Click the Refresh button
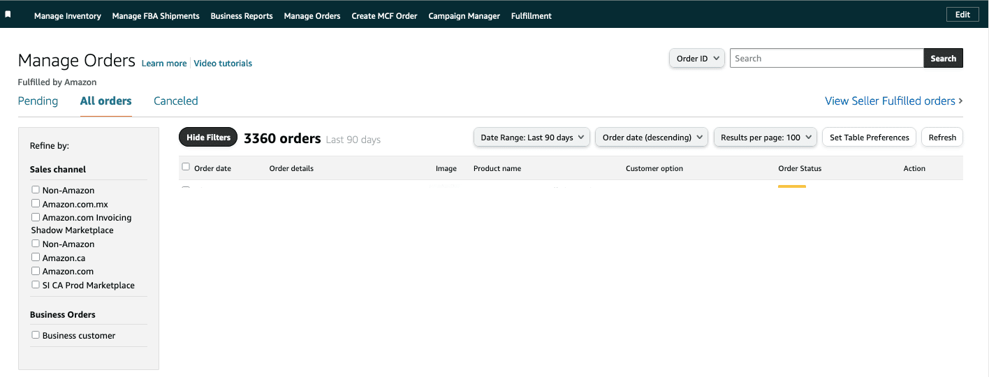Viewport: 989px width, 377px height. coord(942,138)
